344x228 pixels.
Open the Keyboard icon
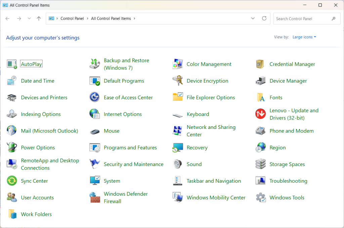pyautogui.click(x=178, y=115)
